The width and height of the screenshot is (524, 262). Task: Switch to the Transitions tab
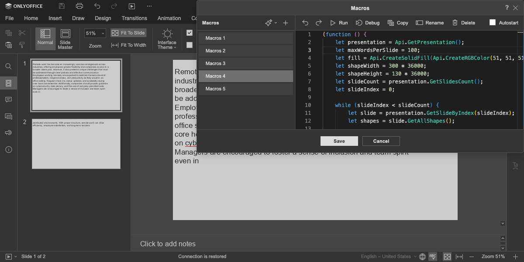[x=134, y=18]
